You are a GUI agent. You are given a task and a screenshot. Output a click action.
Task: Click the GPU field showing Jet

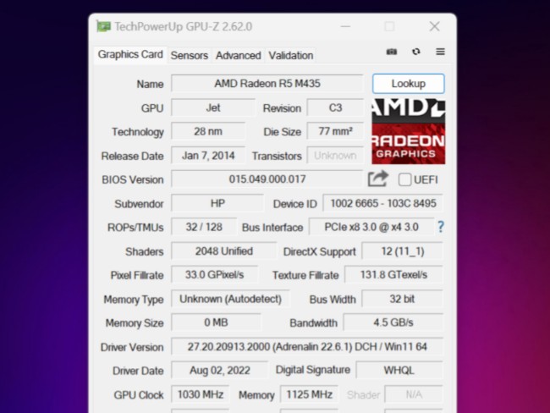213,107
